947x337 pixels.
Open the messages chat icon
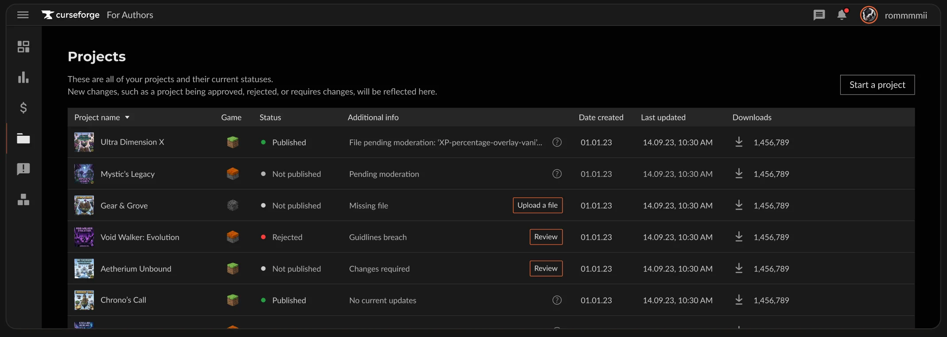[819, 15]
